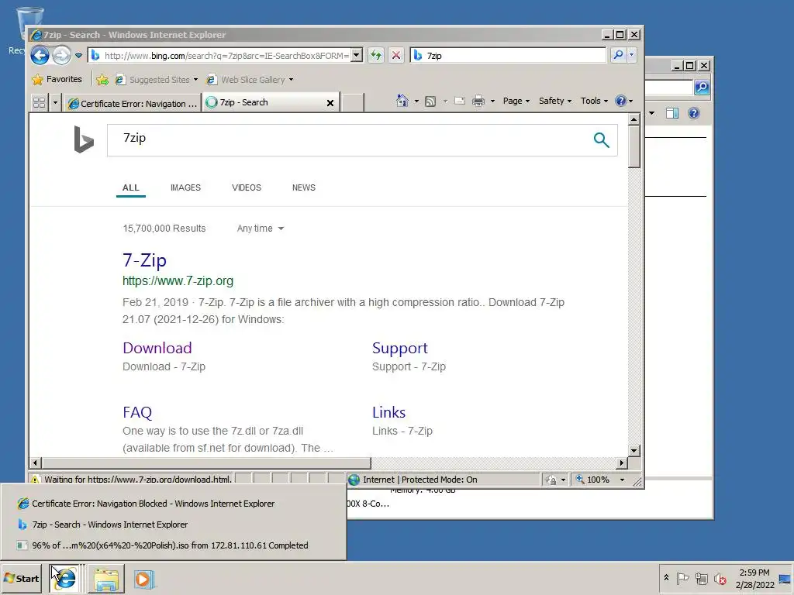Click the Bing logo
The image size is (794, 595).
tap(84, 139)
